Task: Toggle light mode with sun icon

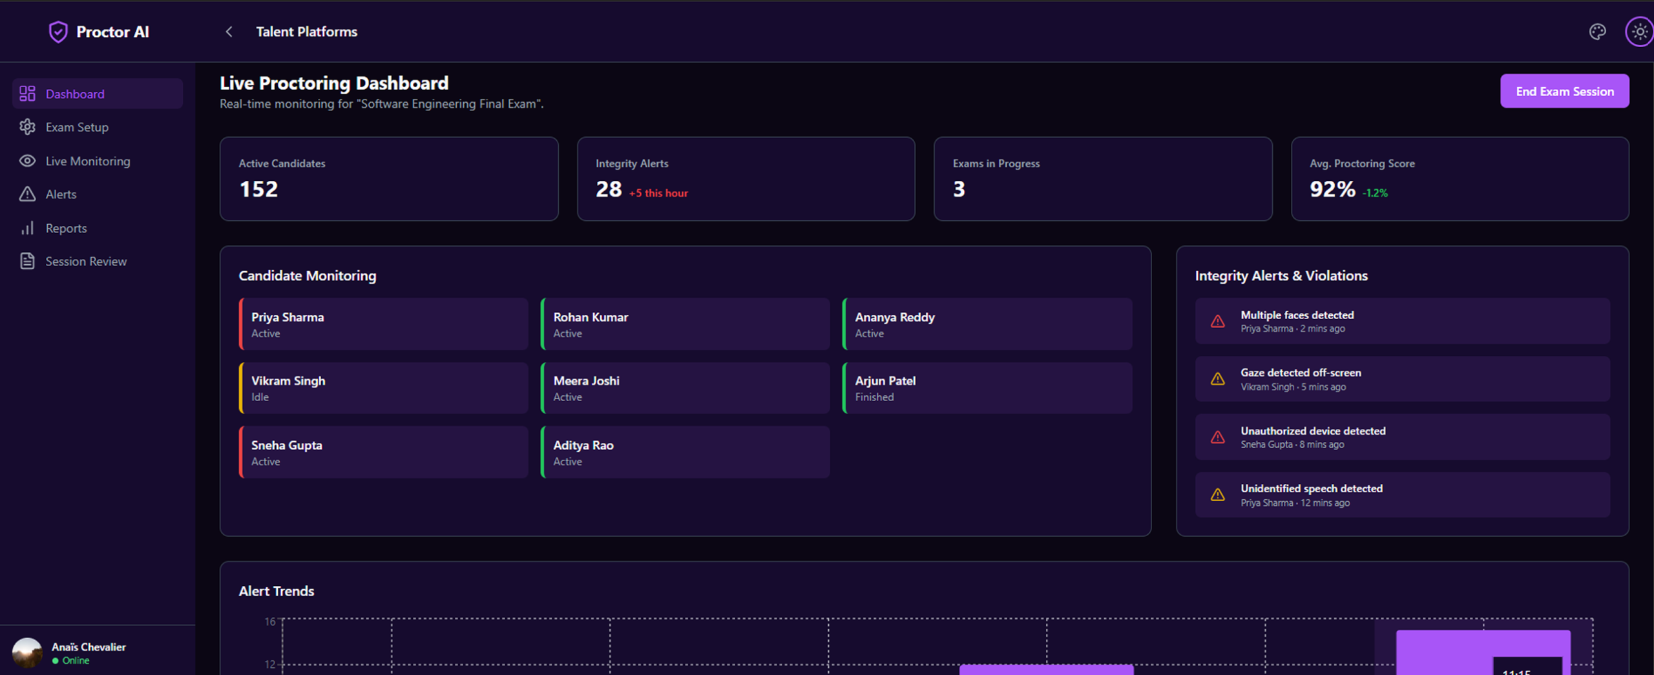Action: tap(1639, 32)
